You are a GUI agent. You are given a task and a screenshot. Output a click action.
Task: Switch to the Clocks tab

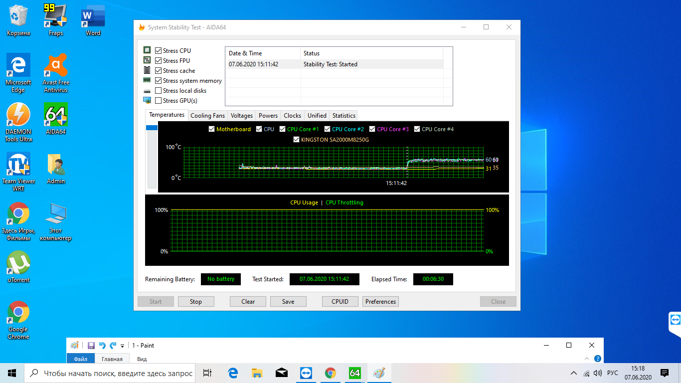tap(293, 116)
